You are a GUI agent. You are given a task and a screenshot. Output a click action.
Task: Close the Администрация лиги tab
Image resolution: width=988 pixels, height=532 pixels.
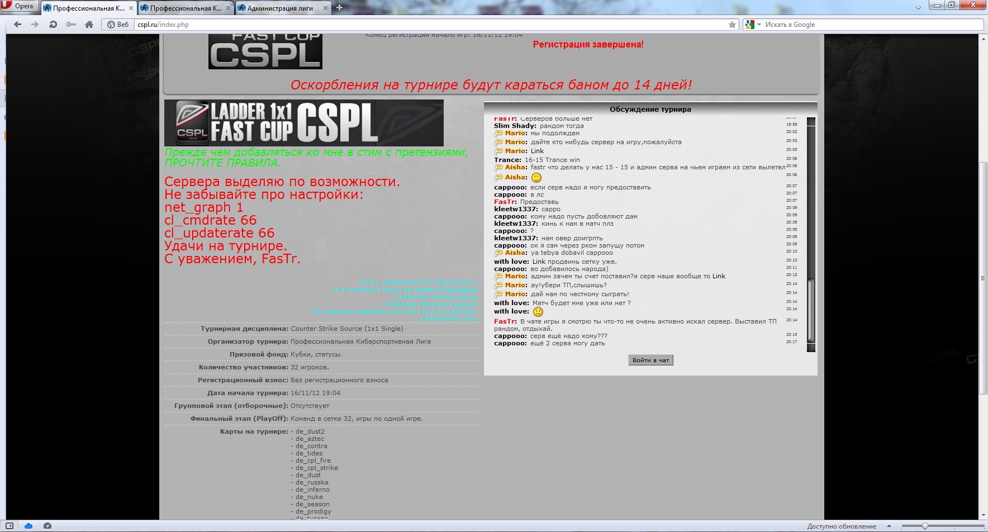click(325, 8)
